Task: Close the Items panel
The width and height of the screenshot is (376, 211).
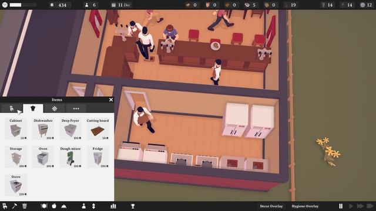Action: 111,100
